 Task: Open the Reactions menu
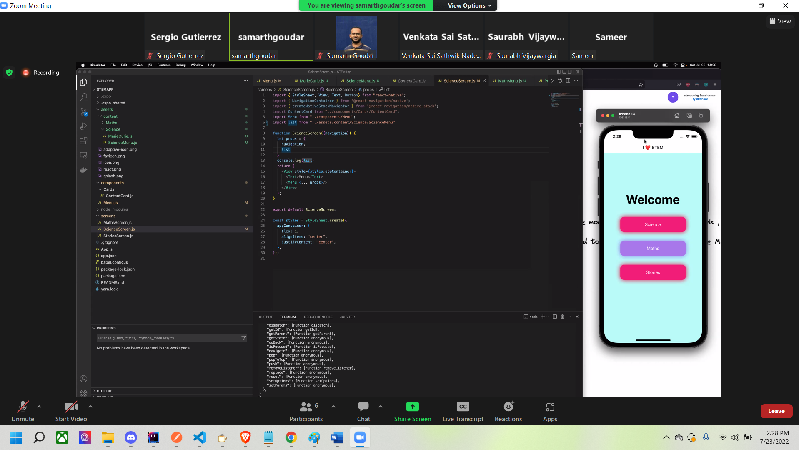[x=508, y=411]
